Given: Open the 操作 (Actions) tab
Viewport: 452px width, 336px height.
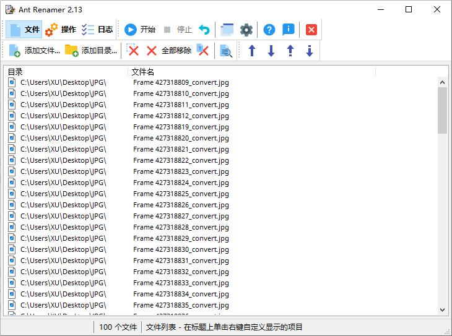Looking at the screenshot, I should [x=61, y=30].
